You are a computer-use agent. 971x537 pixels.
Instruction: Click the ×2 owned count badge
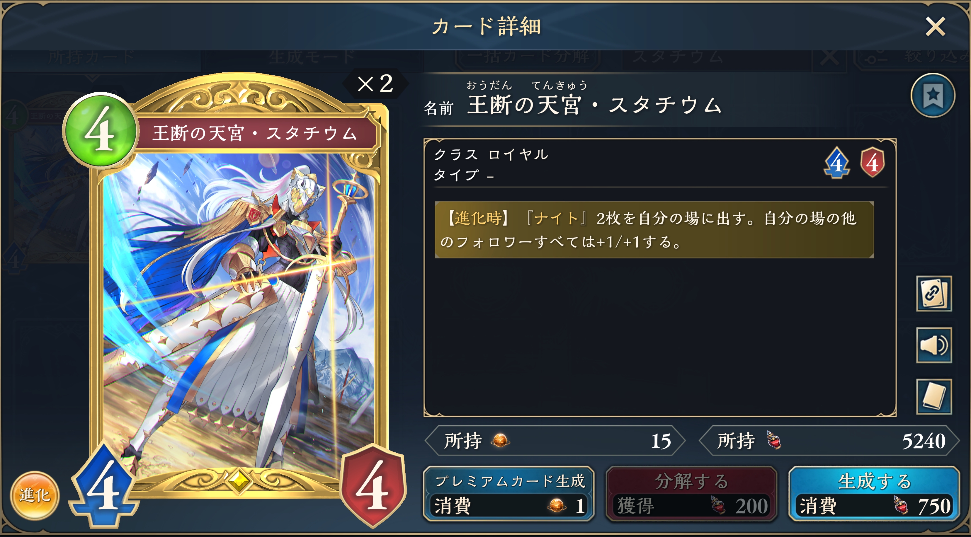(375, 84)
